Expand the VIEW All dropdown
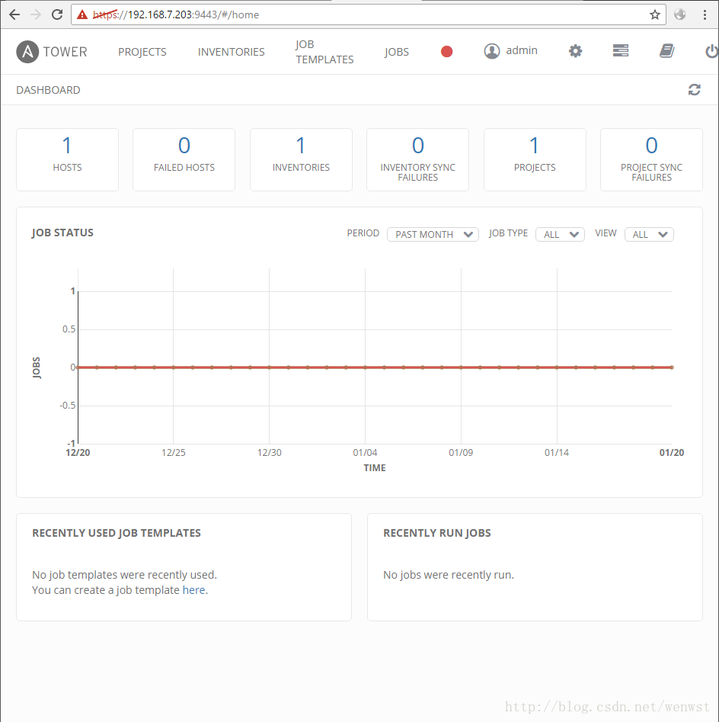Image resolution: width=719 pixels, height=722 pixels. click(649, 234)
